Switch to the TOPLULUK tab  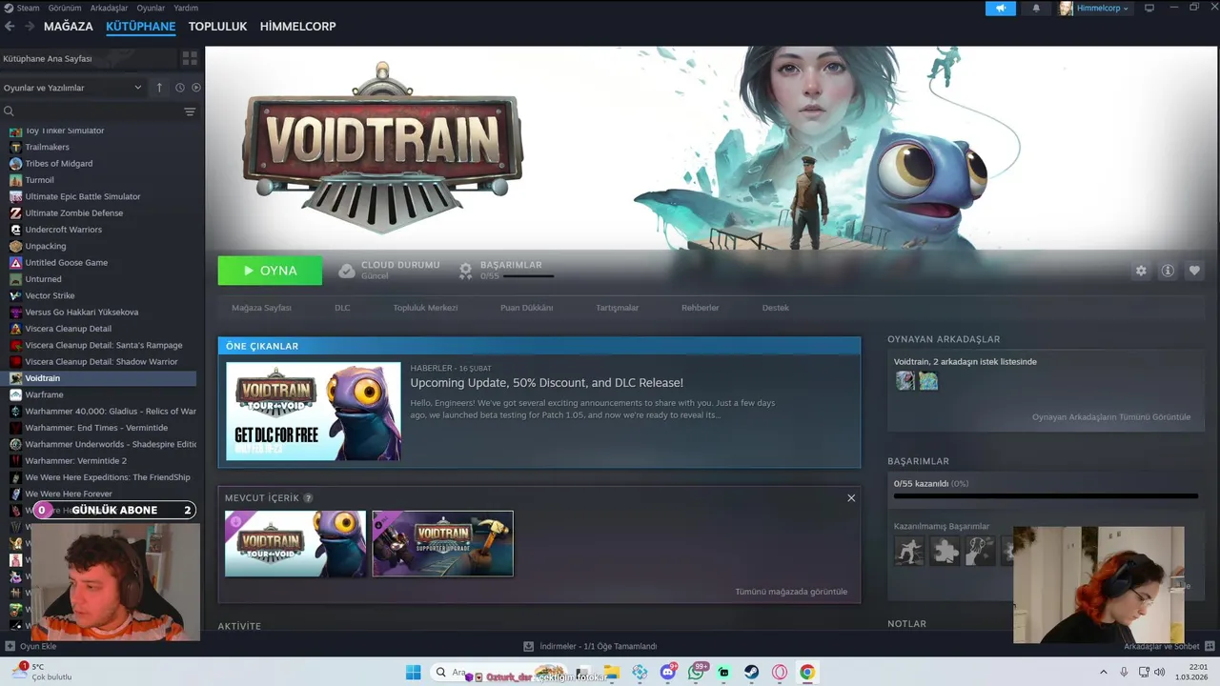tap(217, 27)
